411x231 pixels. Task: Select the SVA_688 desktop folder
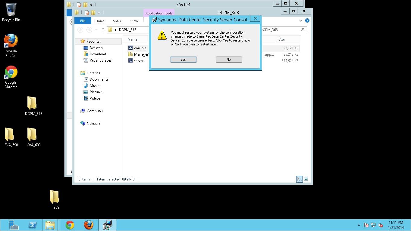point(33,137)
